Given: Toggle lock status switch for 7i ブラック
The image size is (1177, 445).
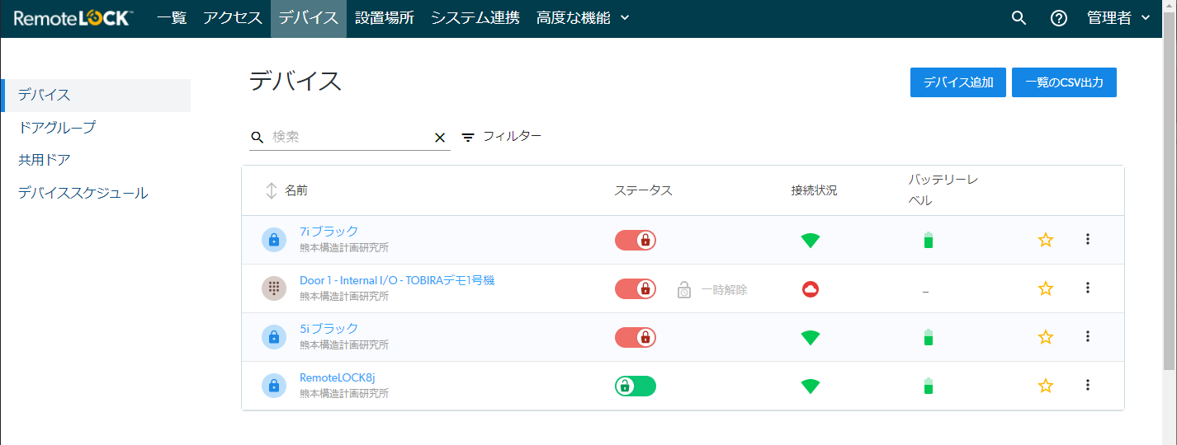Looking at the screenshot, I should coord(636,241).
